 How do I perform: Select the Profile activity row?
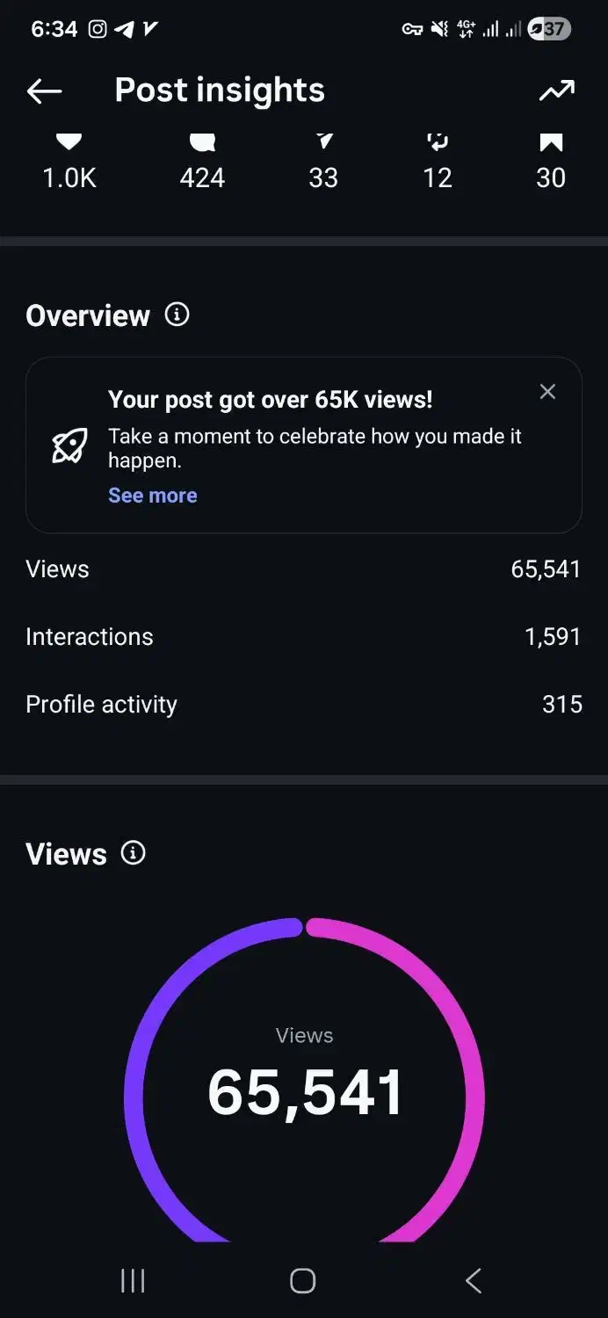(303, 705)
